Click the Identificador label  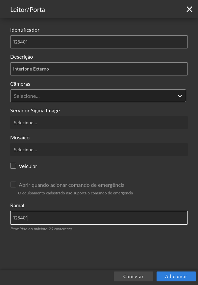(25, 30)
